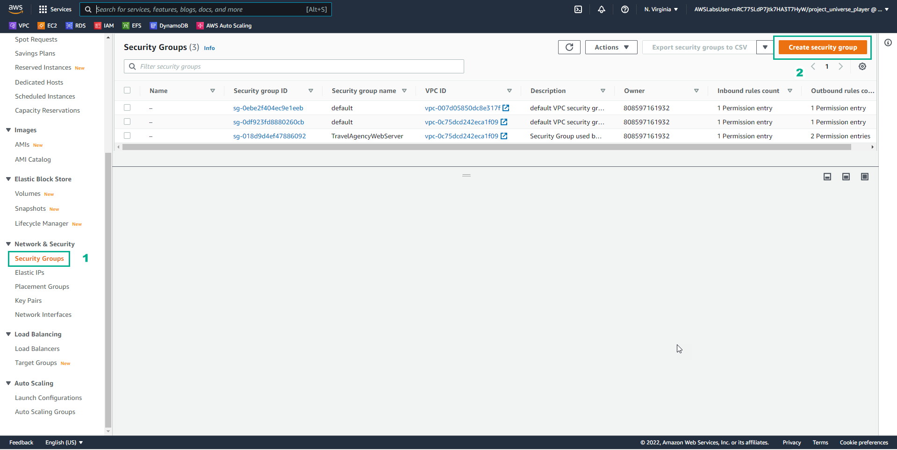The width and height of the screenshot is (897, 450).
Task: Open external link icon in sg-0df923fd8880260cb row
Action: (x=504, y=122)
